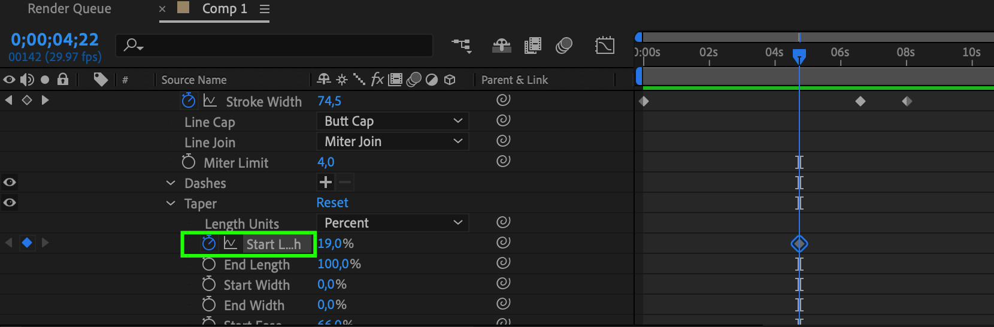
Task: Enable Miter Limit stopwatch
Action: click(189, 162)
